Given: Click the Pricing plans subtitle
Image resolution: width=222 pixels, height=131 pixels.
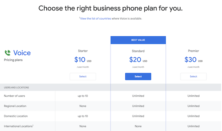Looking at the screenshot, I should pyautogui.click(x=13, y=60).
